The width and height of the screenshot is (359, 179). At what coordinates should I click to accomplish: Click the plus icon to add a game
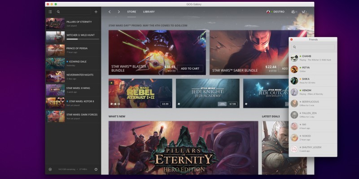click(96, 12)
